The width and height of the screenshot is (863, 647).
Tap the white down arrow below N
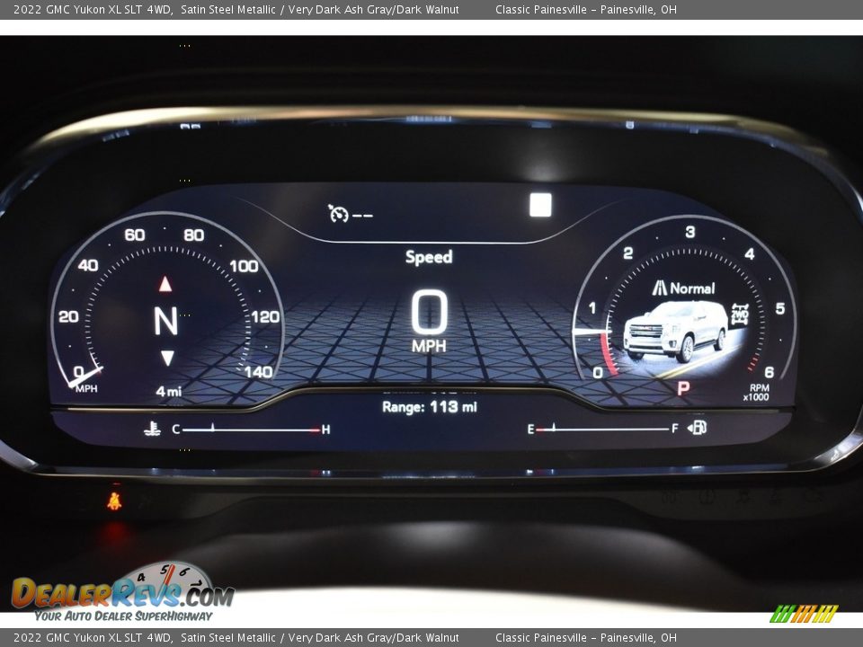[167, 359]
